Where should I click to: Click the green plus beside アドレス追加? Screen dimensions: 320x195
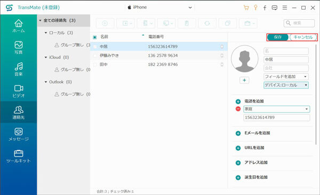(x=238, y=163)
